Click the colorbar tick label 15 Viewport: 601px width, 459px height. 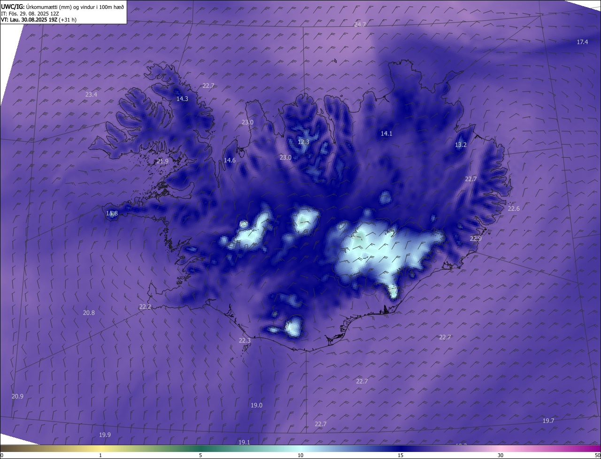click(401, 455)
